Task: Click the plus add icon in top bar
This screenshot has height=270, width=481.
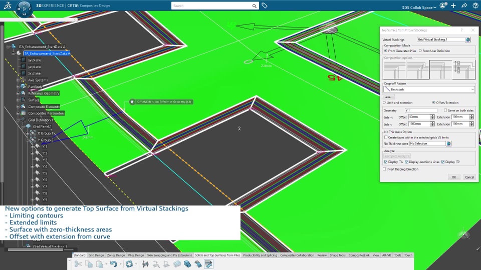Action: point(453,5)
